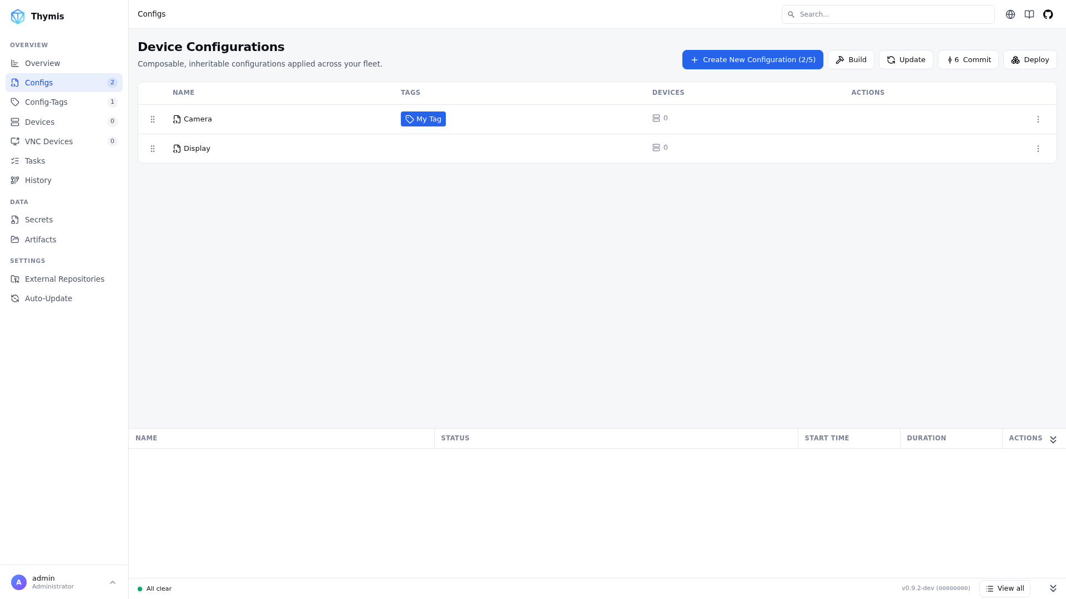Expand the admin user menu chevron

[113, 582]
